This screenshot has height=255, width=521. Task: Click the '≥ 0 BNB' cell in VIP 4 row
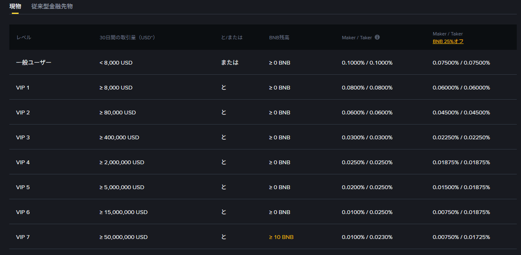pyautogui.click(x=280, y=162)
